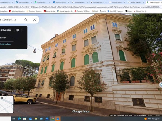Switch to the first 'Immobili all'asta' tab

79,2
